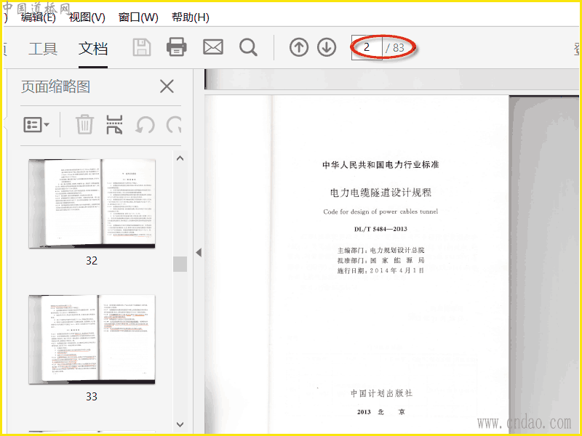This screenshot has height=436, width=582.
Task: Click text 'DL/T 5484—2013'
Action: point(380,229)
